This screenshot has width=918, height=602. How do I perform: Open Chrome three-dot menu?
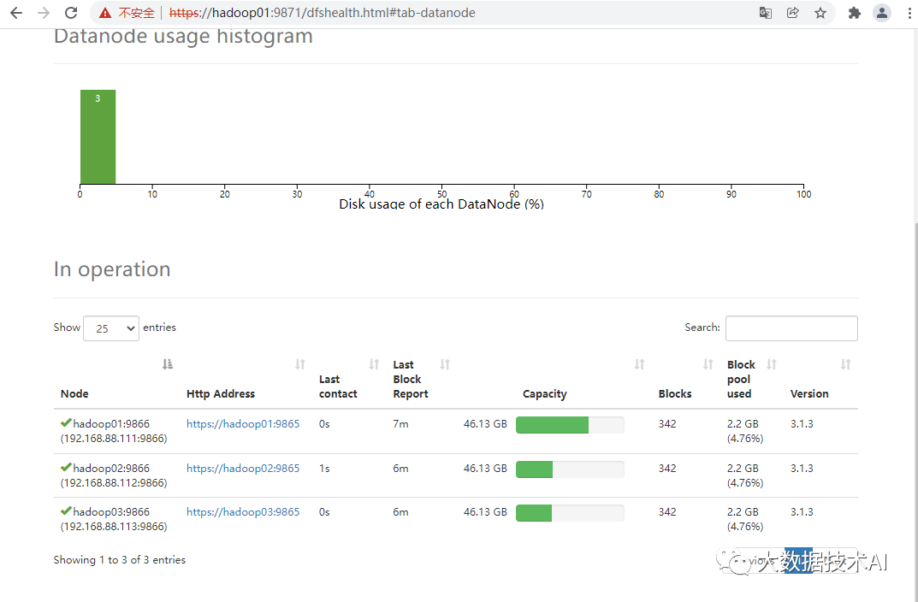[x=909, y=13]
